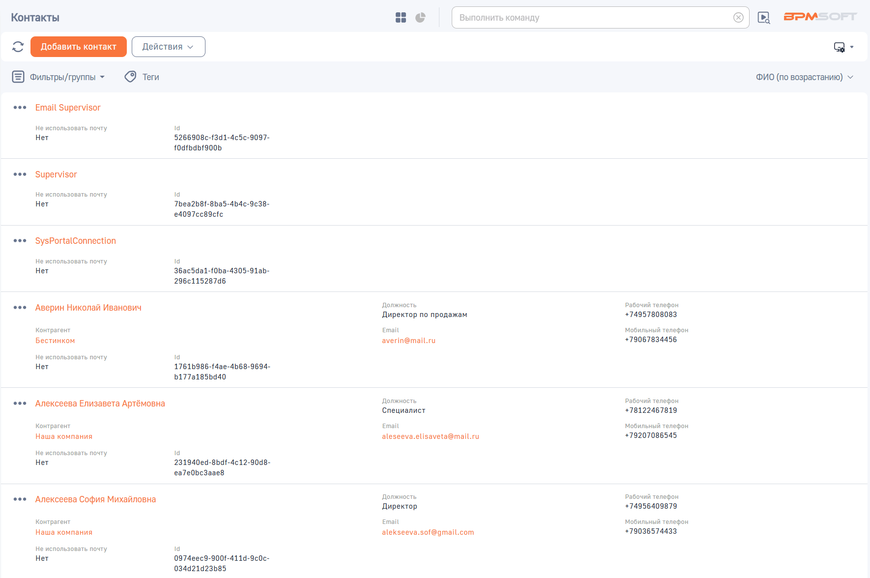The image size is (870, 578).
Task: Click the BPMSoft logo
Action: click(819, 17)
